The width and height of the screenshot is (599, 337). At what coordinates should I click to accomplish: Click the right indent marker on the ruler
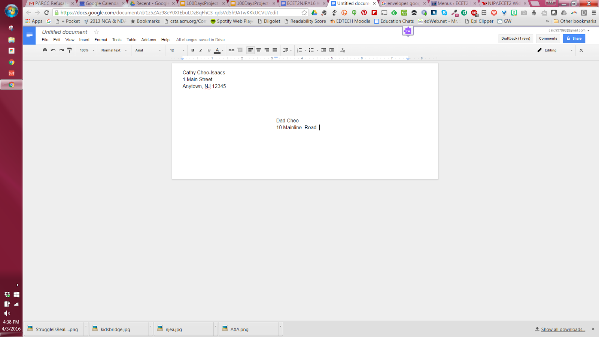pos(408,58)
